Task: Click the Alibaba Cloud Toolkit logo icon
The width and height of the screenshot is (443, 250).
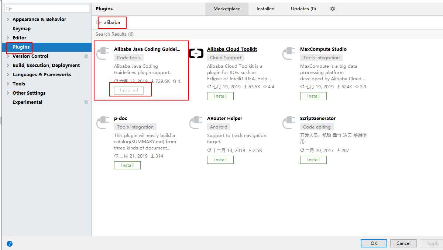Action: click(196, 53)
